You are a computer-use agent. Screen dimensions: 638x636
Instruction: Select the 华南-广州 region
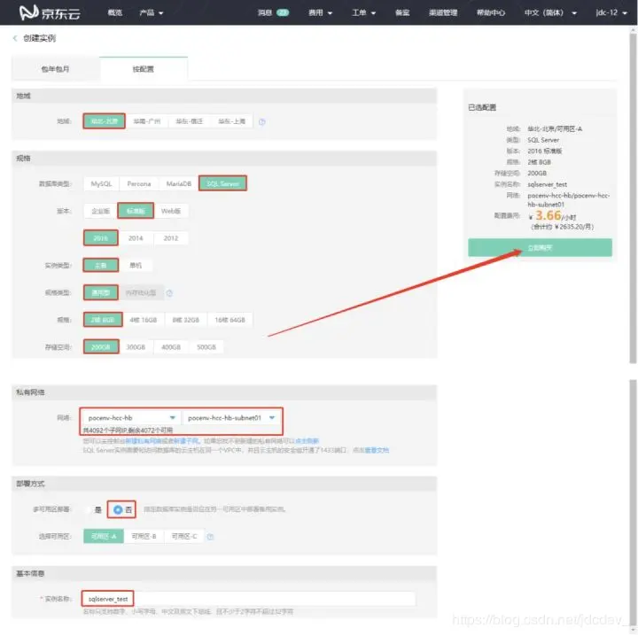[x=147, y=121]
